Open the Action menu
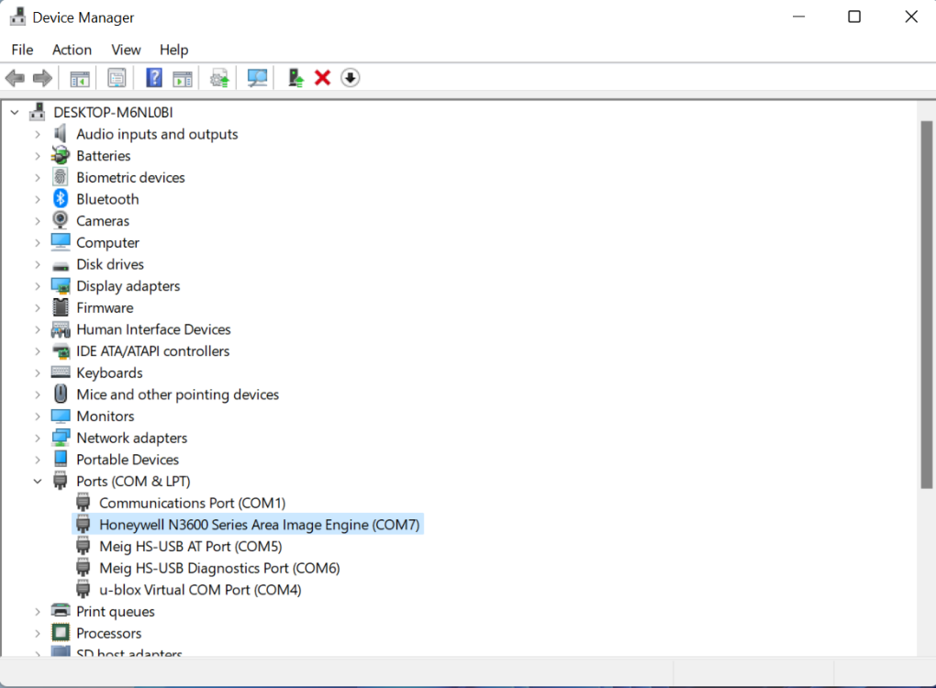This screenshot has width=936, height=688. (72, 50)
